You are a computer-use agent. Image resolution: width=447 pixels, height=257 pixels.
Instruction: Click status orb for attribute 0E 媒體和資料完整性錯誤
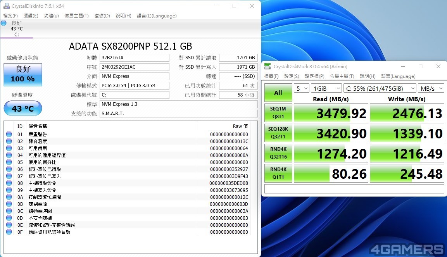pos(9,225)
